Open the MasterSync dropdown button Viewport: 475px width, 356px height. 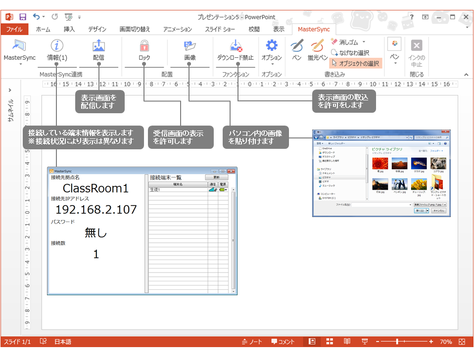pos(20,63)
